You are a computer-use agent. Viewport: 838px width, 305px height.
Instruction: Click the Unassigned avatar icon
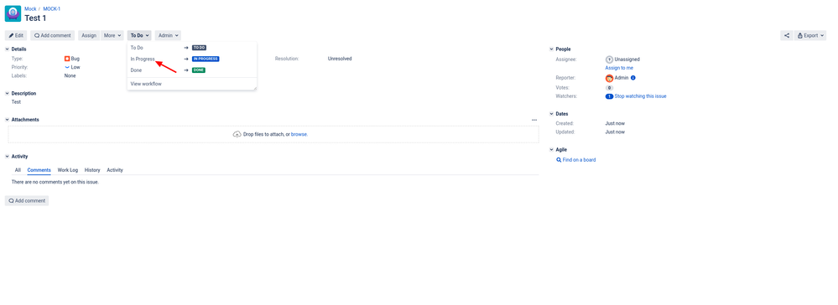click(609, 59)
